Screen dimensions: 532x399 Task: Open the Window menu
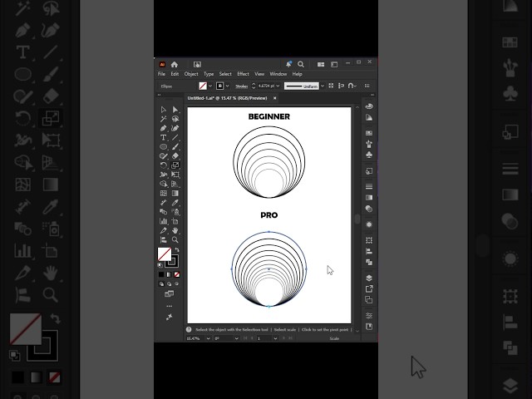[278, 74]
